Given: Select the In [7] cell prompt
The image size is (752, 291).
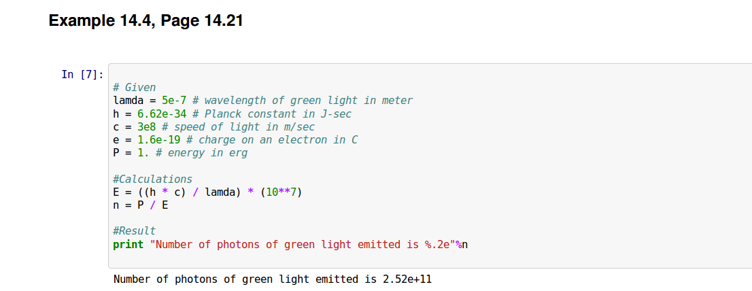Looking at the screenshot, I should (x=82, y=74).
